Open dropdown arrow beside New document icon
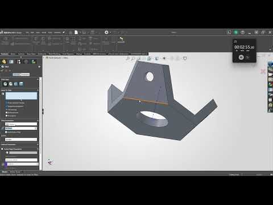The image size is (273, 205). coord(80,32)
